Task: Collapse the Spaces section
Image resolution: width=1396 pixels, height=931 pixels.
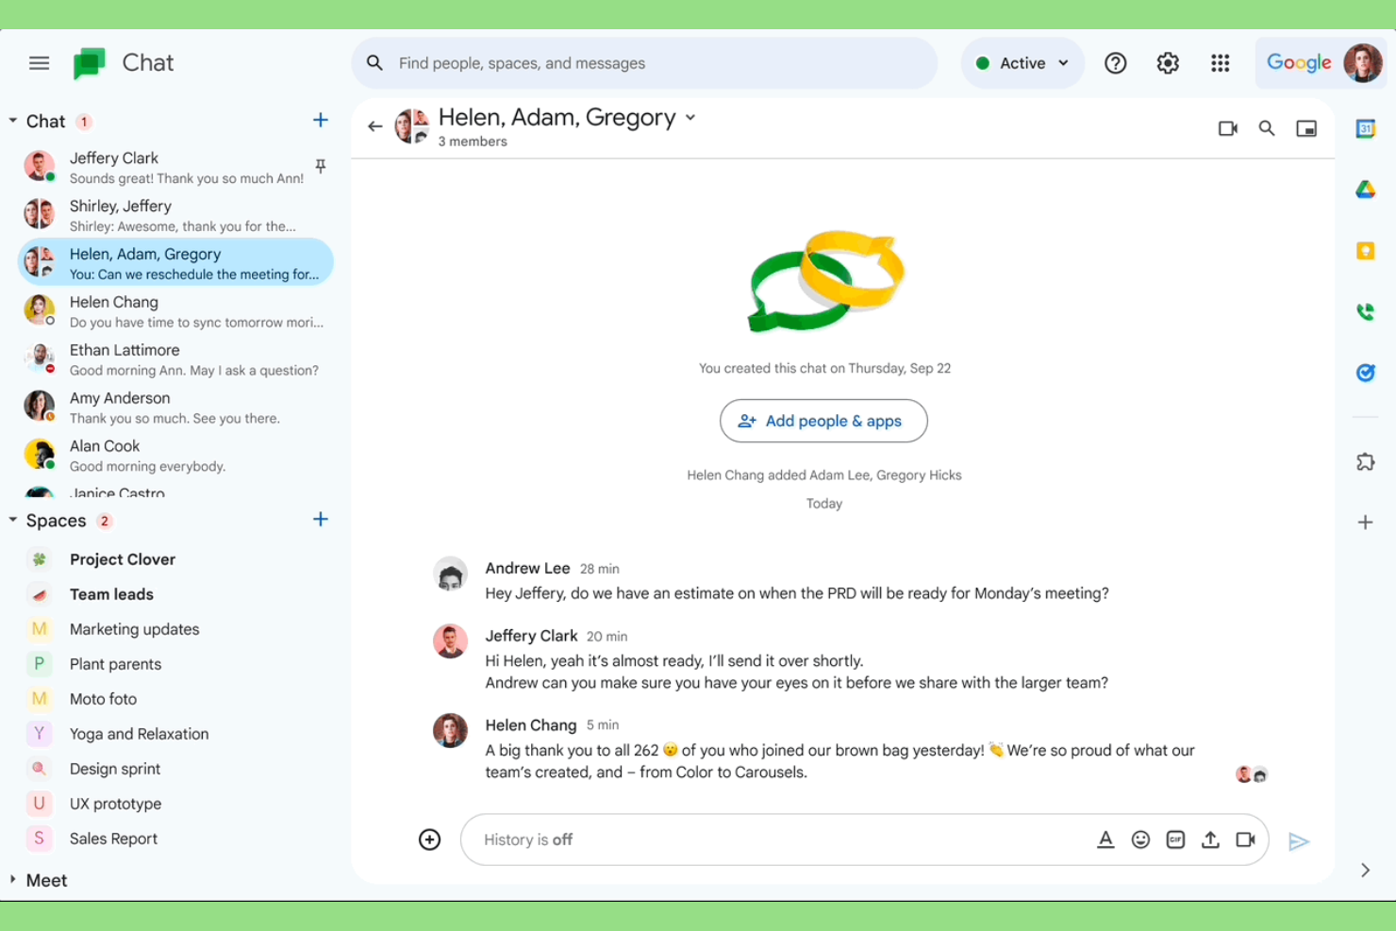Action: [x=12, y=520]
